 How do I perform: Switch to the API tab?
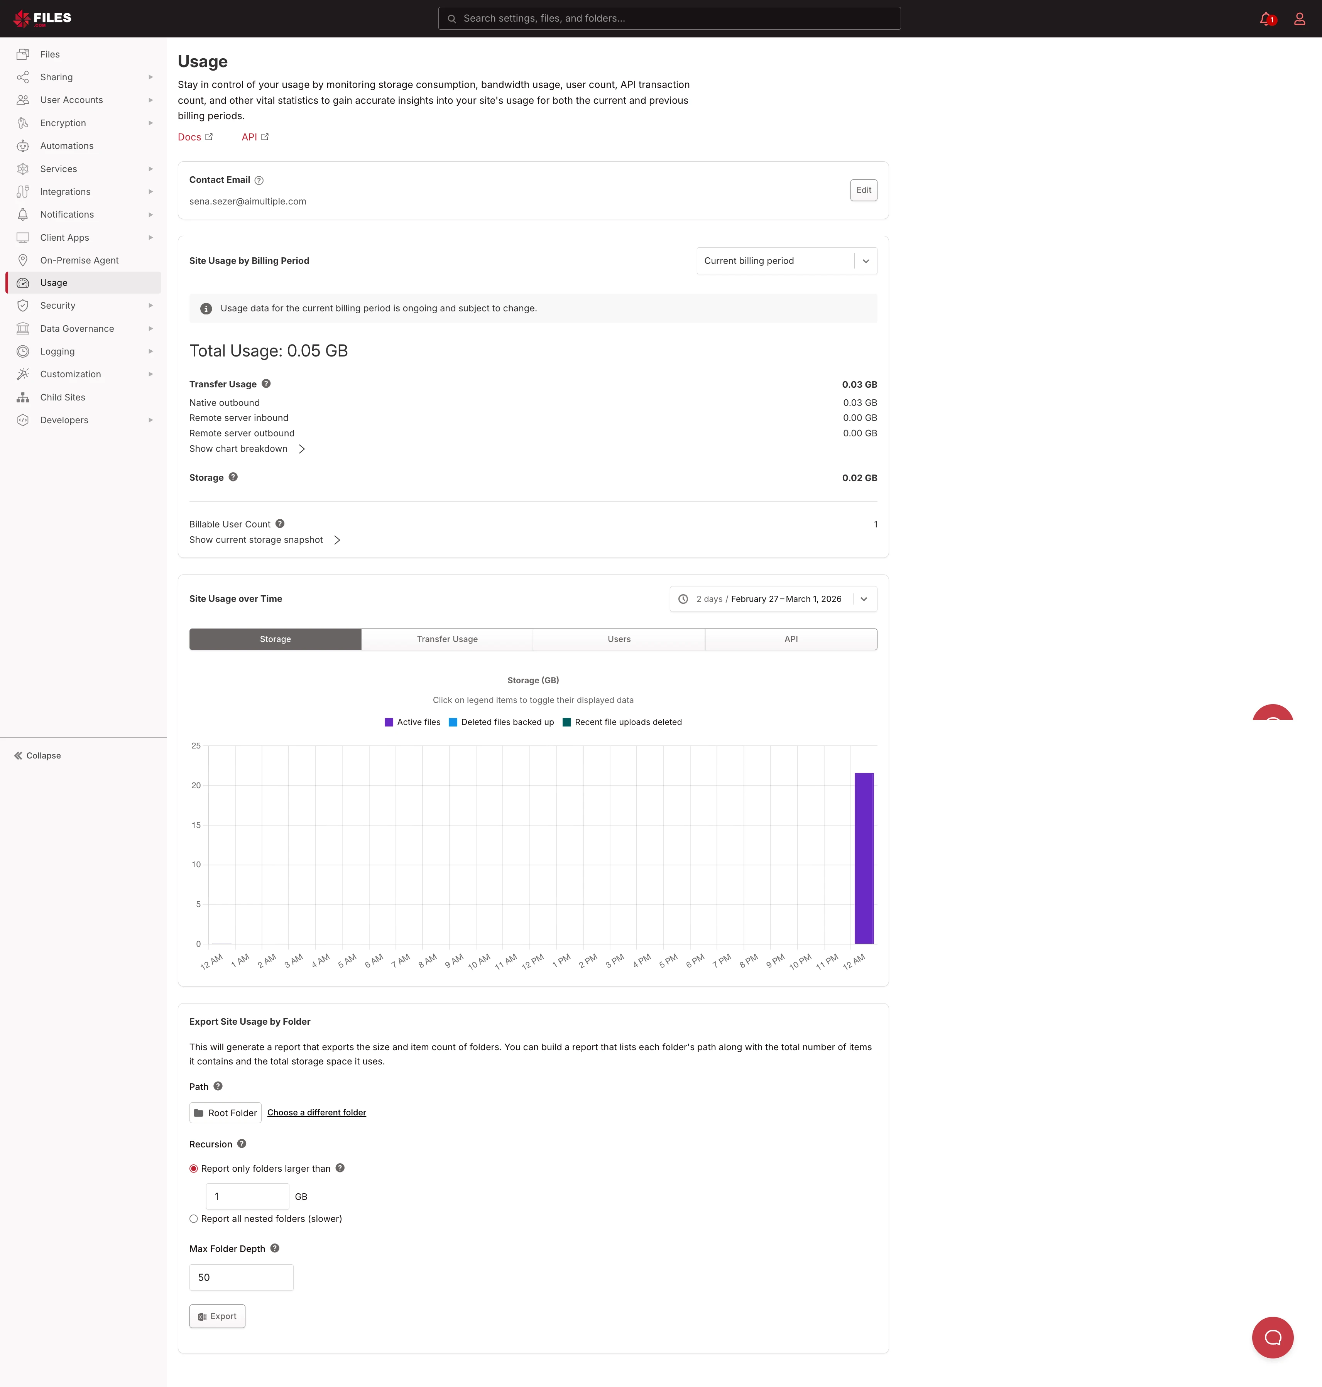click(x=791, y=639)
